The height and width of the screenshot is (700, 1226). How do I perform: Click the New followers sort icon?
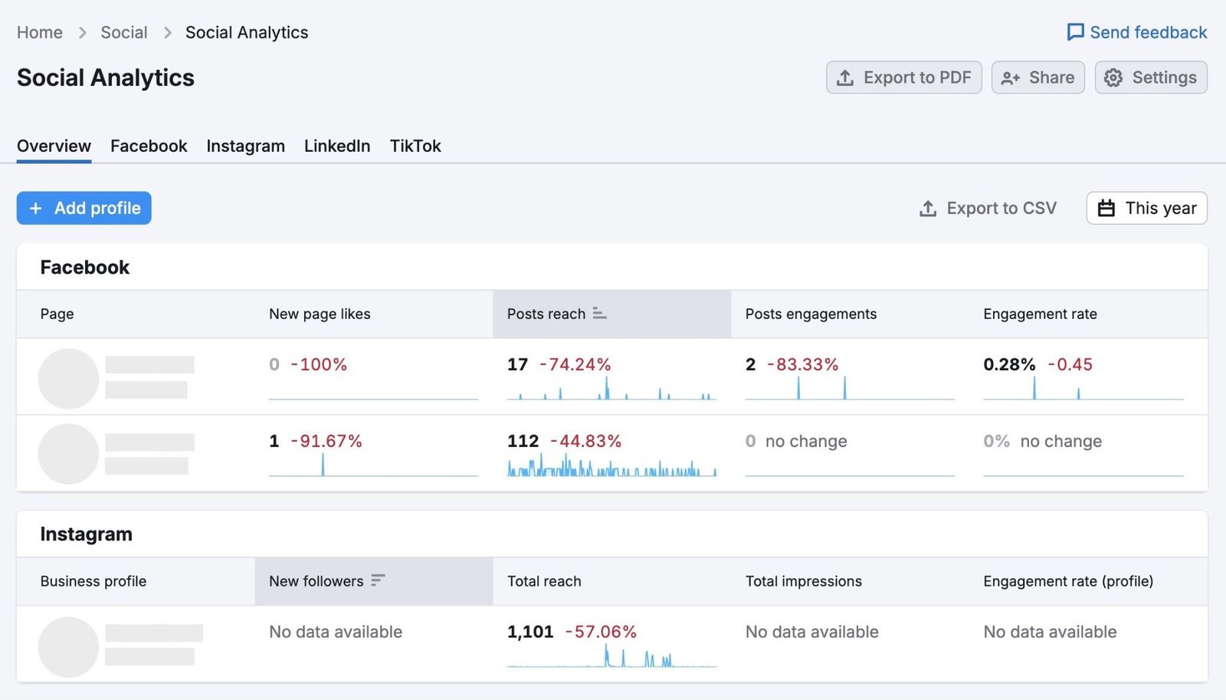(378, 580)
